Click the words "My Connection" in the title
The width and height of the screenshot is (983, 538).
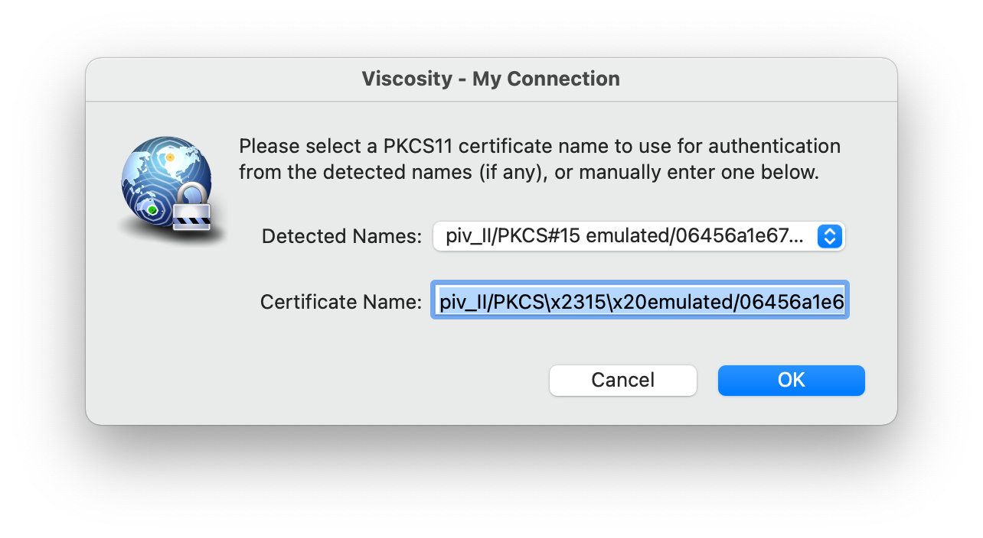546,79
